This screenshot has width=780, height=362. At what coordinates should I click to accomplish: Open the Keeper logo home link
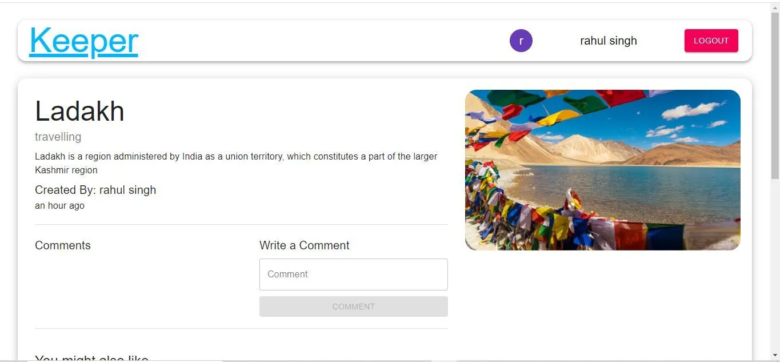[84, 41]
